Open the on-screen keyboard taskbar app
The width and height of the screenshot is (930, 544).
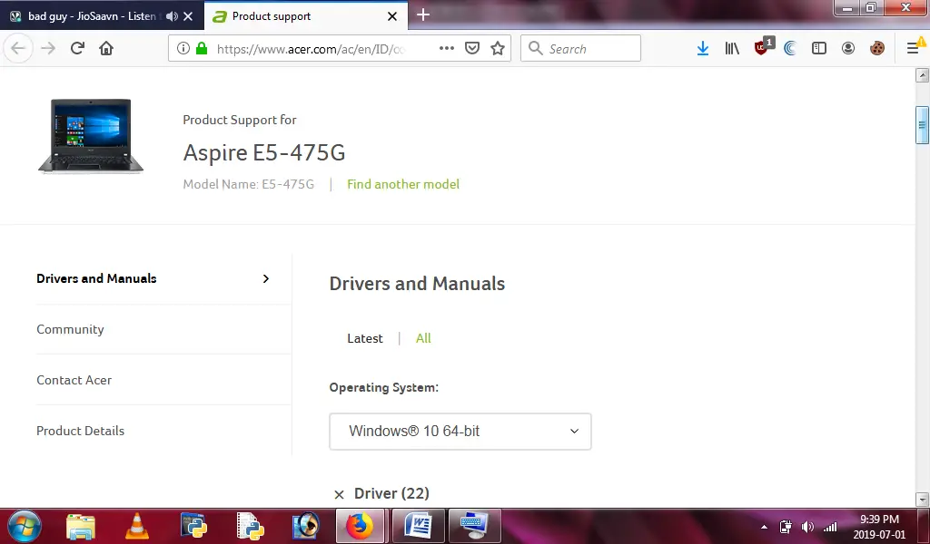click(474, 526)
